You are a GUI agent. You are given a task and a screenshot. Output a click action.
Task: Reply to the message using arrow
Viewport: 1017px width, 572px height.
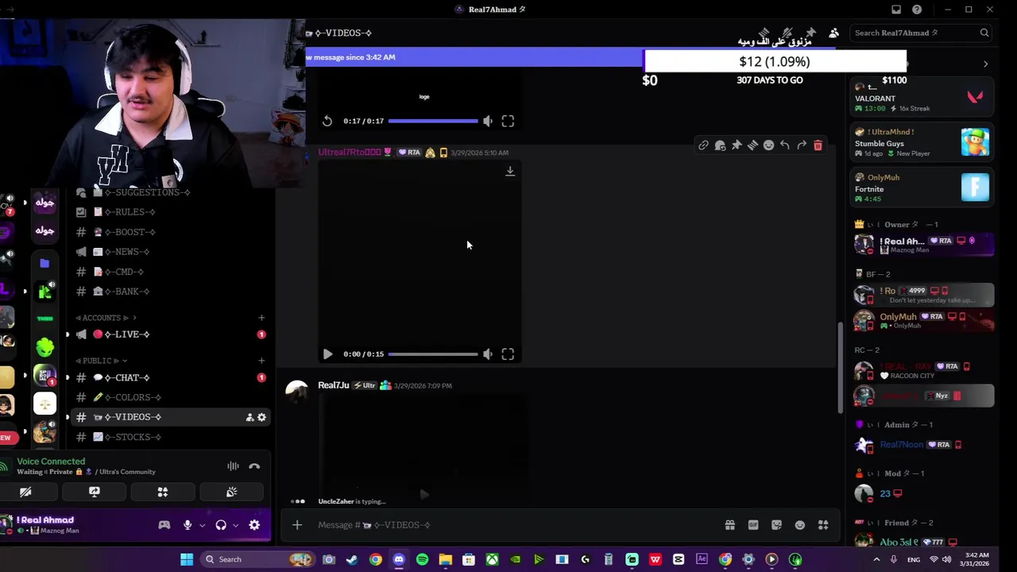[x=785, y=145]
